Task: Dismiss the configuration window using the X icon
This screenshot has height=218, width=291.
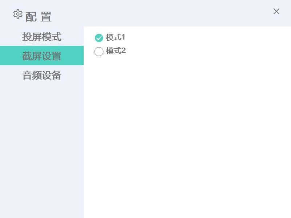Action: tap(276, 11)
